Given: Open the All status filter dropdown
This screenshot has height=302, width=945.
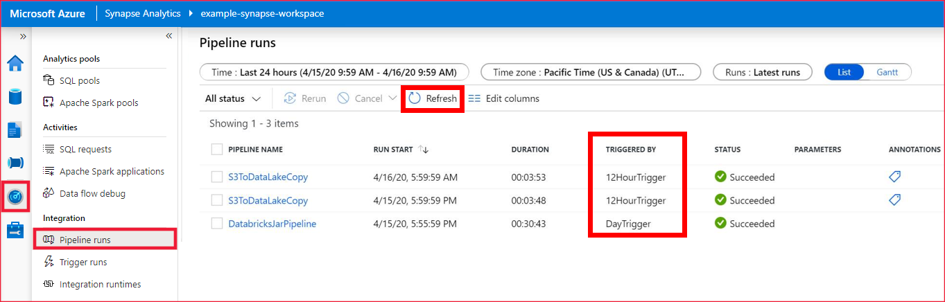Looking at the screenshot, I should tap(233, 98).
